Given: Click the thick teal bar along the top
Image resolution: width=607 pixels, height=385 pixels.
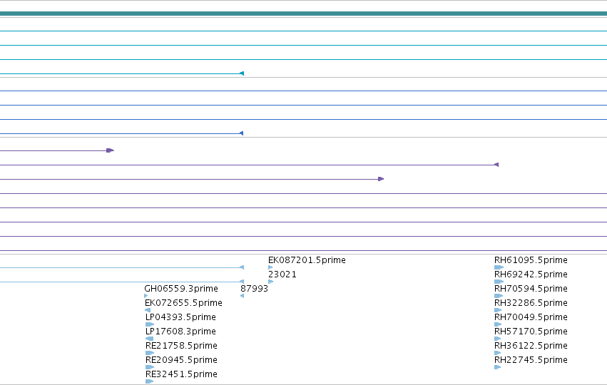Looking at the screenshot, I should tap(304, 14).
